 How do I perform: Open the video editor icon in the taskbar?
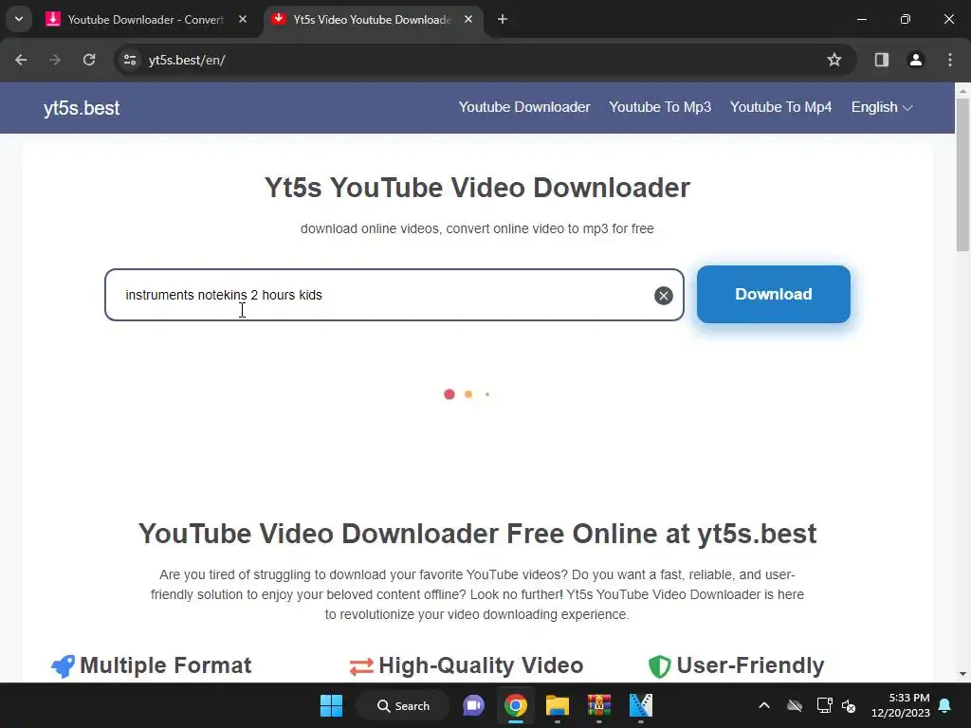coord(641,705)
